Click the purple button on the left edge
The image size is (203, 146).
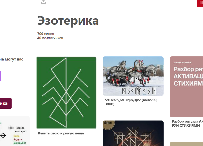1,76
